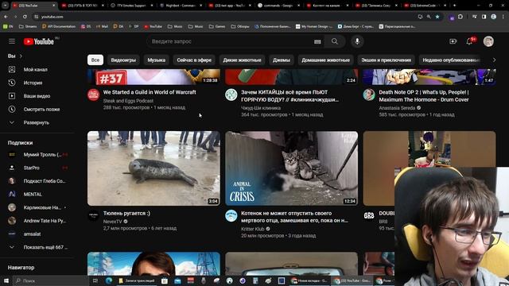The height and width of the screenshot is (286, 509).
Task: Select the 'Музыка' filter chip
Action: 156,60
